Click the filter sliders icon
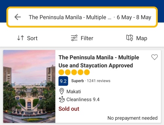 (74, 38)
